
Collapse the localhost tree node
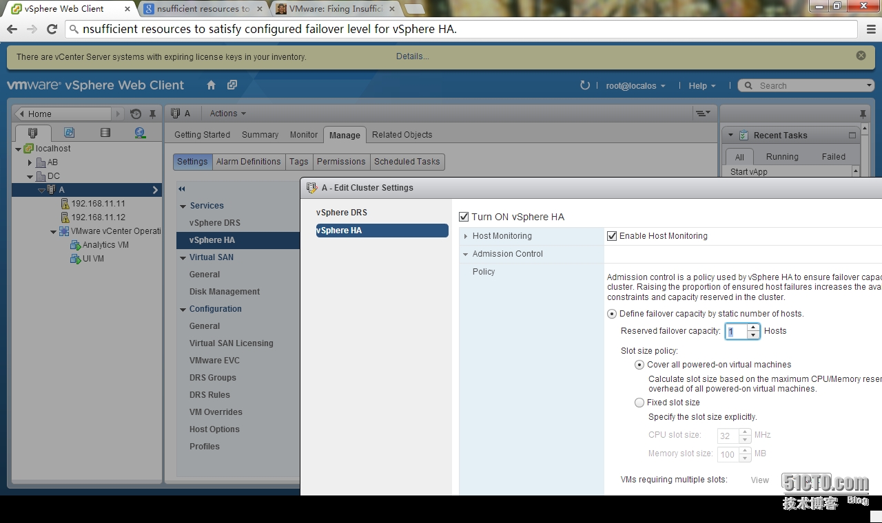coord(18,149)
